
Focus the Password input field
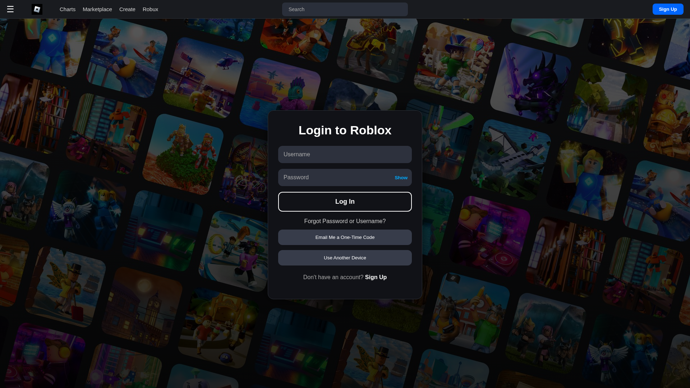345,177
